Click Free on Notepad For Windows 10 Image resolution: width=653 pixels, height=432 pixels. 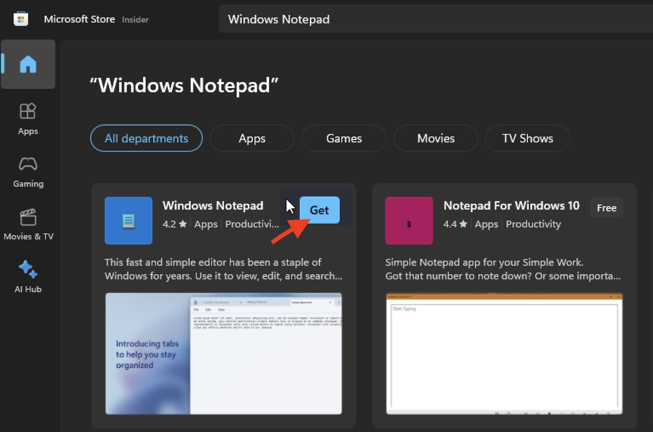tap(606, 207)
